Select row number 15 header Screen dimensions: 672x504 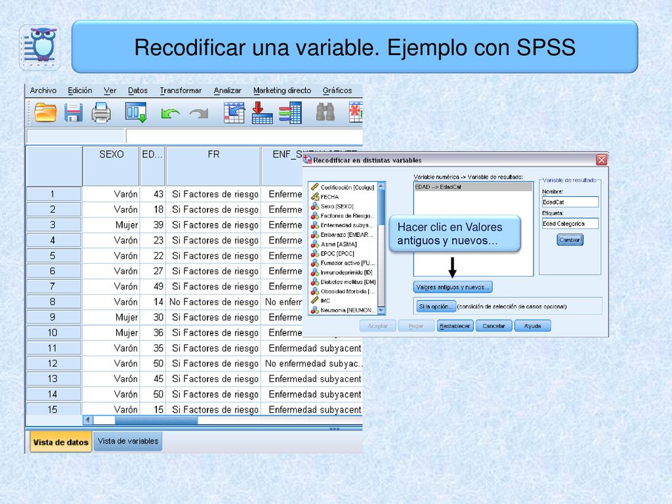54,409
